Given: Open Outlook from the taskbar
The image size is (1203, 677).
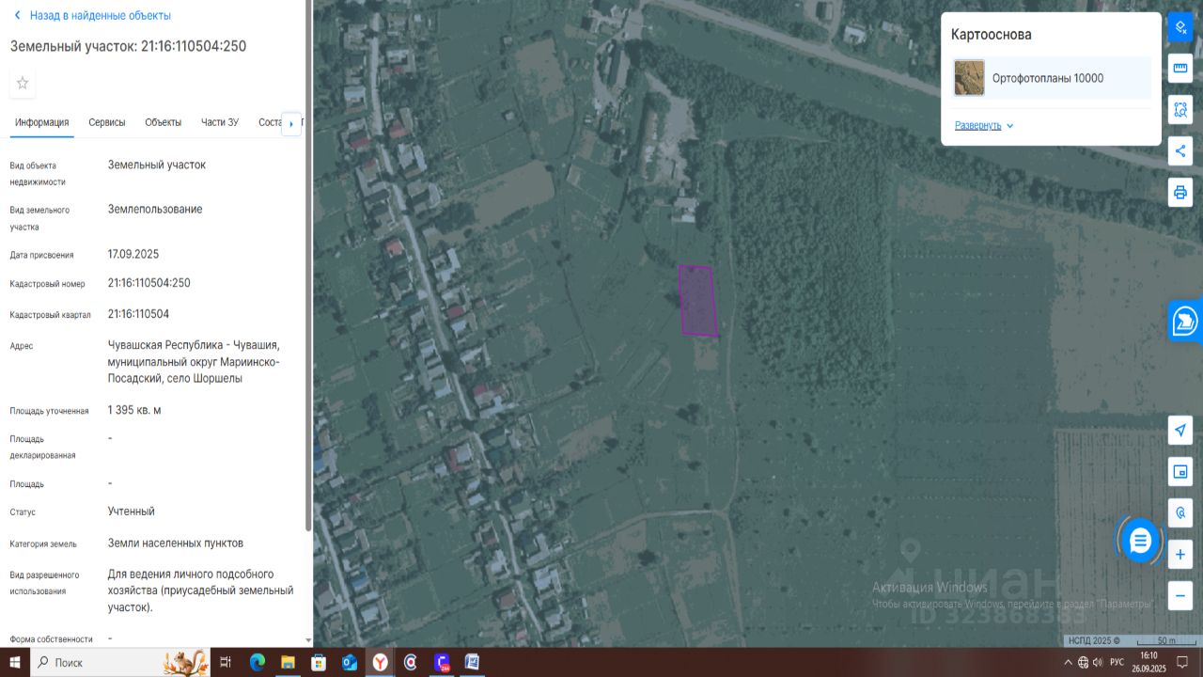Looking at the screenshot, I should [x=349, y=662].
